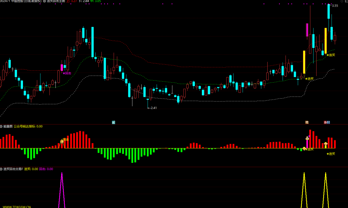Click the yellow 回击 label in energy chart
The height and width of the screenshot is (208, 348).
point(66,139)
